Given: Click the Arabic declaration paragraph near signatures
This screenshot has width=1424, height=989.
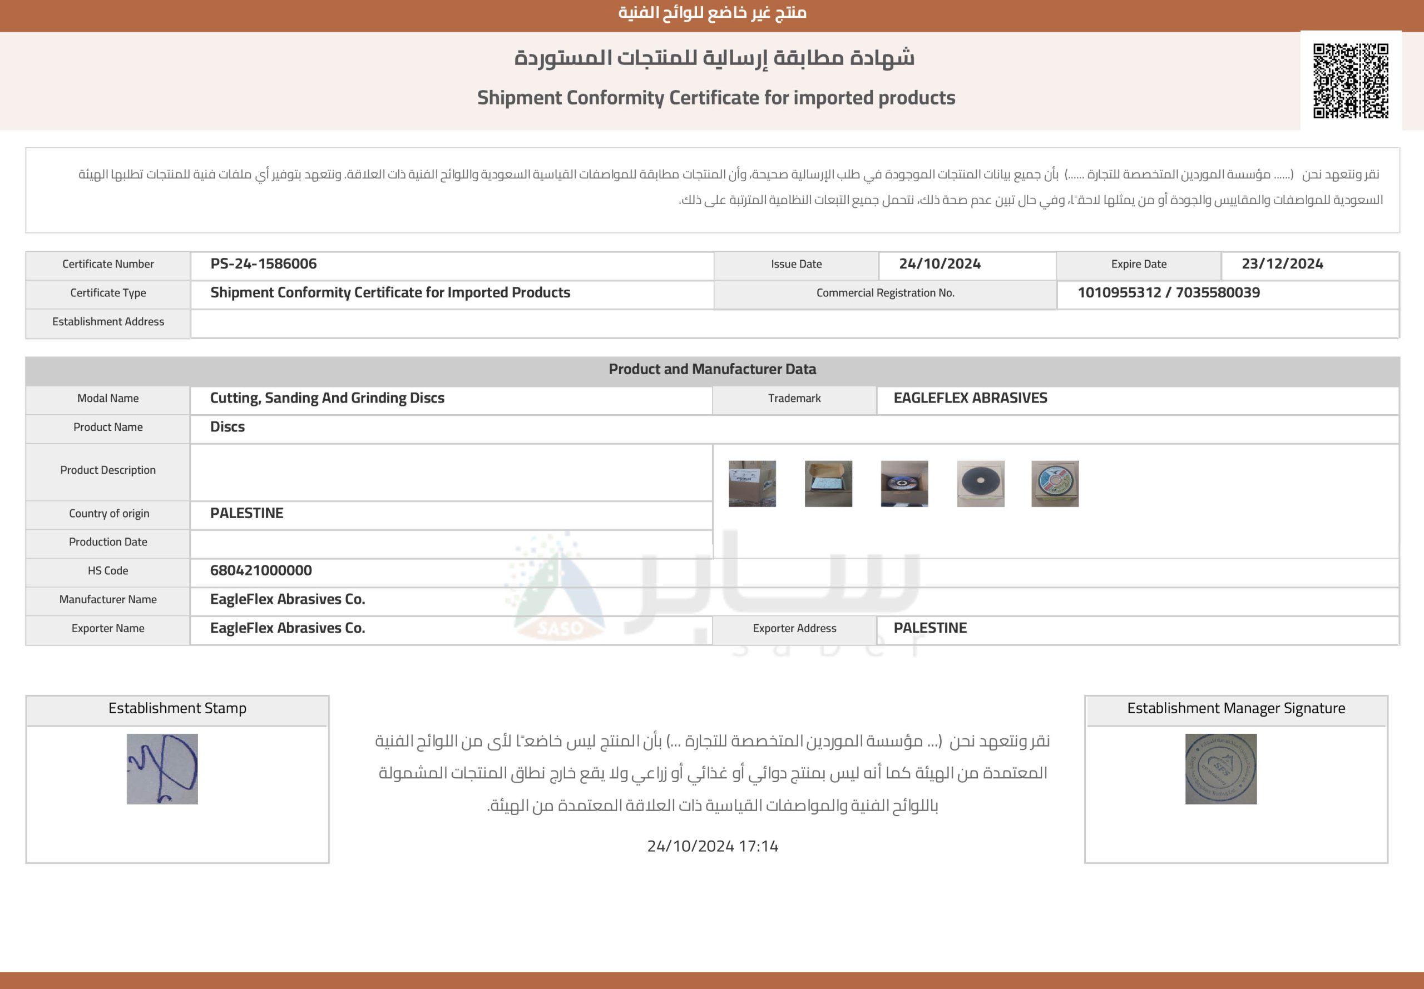Looking at the screenshot, I should 713,773.
